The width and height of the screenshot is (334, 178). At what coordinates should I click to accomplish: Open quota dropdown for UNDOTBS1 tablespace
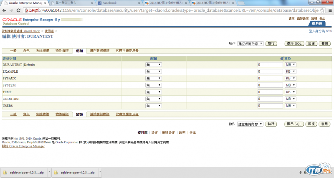[153, 99]
